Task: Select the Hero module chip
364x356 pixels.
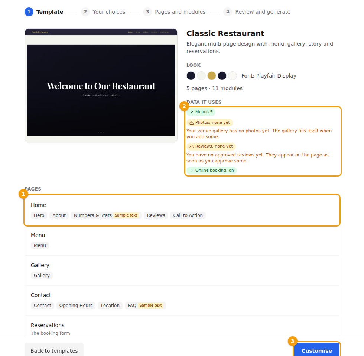Action: point(39,215)
